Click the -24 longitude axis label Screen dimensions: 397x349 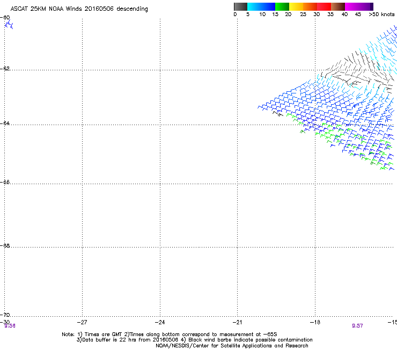160,322
